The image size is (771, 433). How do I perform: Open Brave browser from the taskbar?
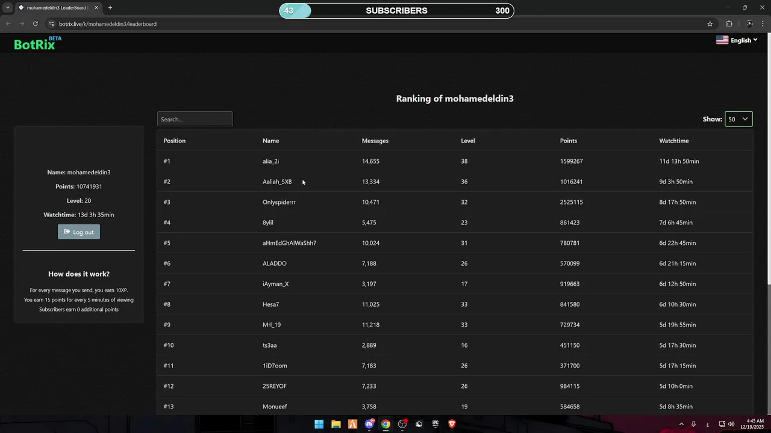tap(452, 424)
